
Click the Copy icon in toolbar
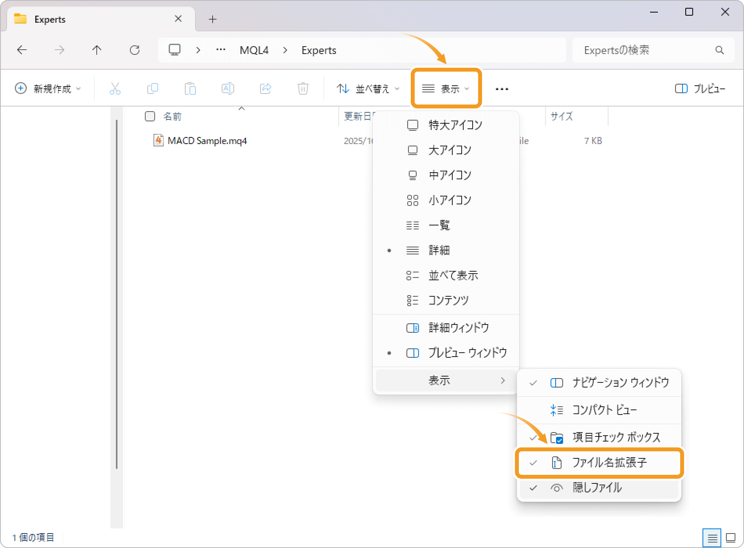coord(152,89)
